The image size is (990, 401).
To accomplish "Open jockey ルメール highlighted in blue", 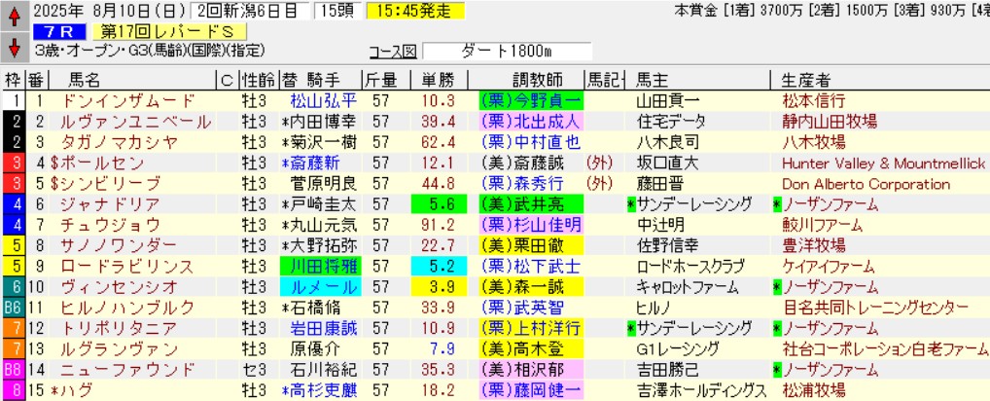I will (x=318, y=287).
